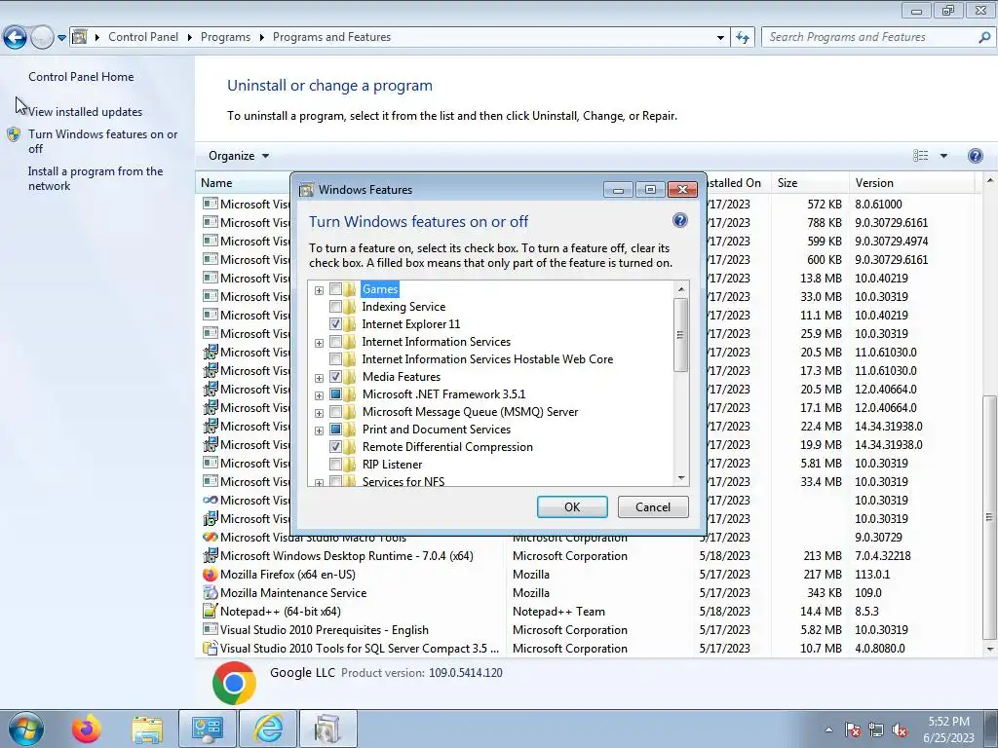The width and height of the screenshot is (998, 748).
Task: Select the Mozilla Firefox icon in list
Action: pyautogui.click(x=211, y=575)
